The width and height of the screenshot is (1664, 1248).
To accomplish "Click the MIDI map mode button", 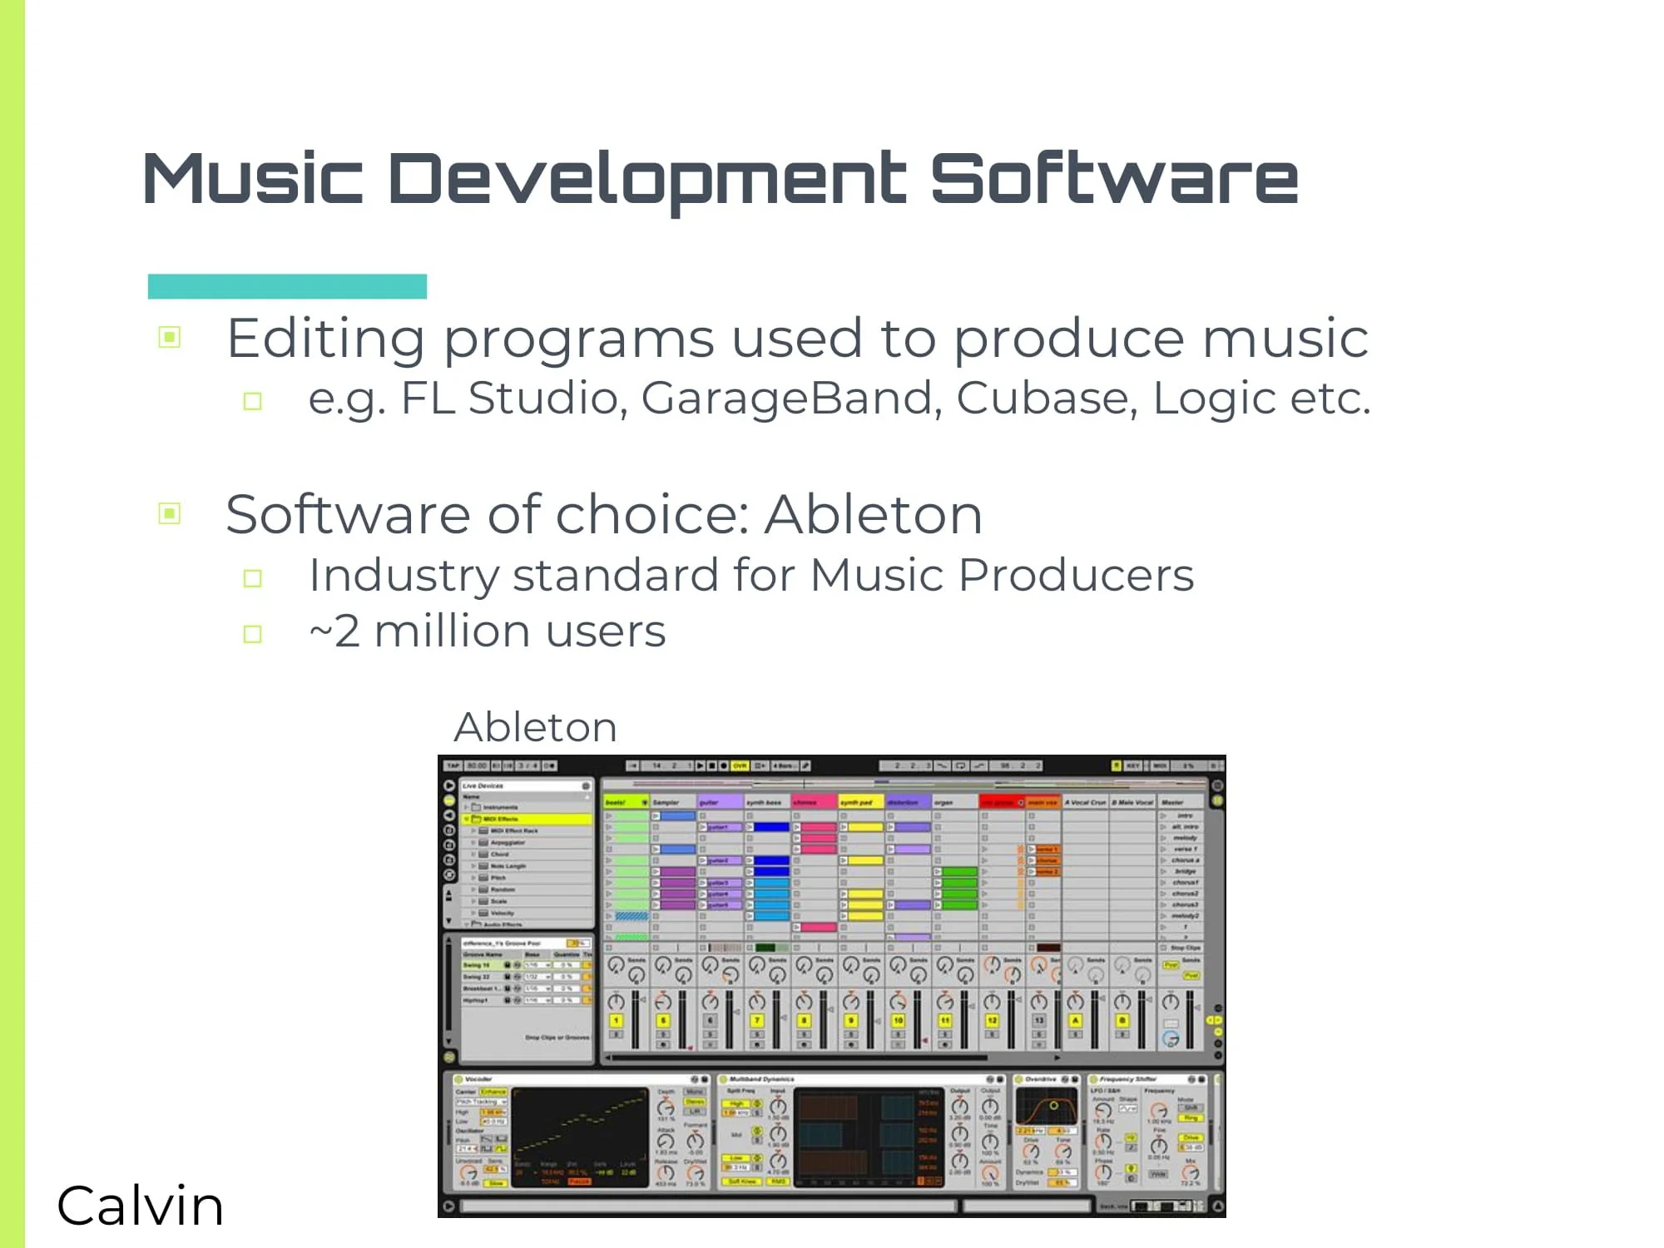I will click(1160, 765).
